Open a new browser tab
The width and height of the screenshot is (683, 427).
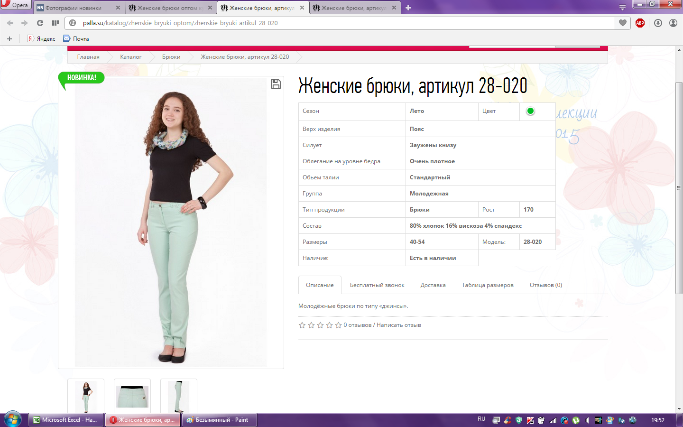[408, 8]
